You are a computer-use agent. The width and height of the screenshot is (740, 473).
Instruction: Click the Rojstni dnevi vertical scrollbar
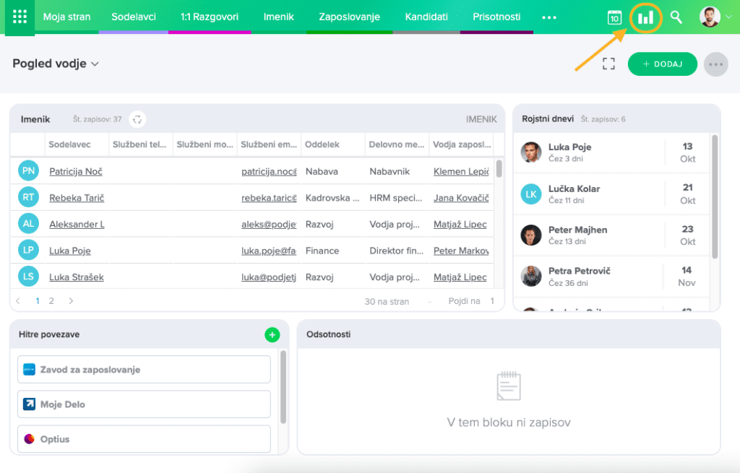pos(715,195)
